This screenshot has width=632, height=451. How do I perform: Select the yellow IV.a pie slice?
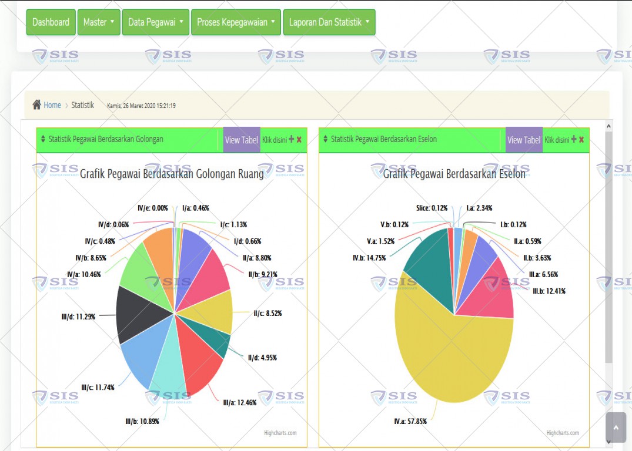[x=452, y=354]
